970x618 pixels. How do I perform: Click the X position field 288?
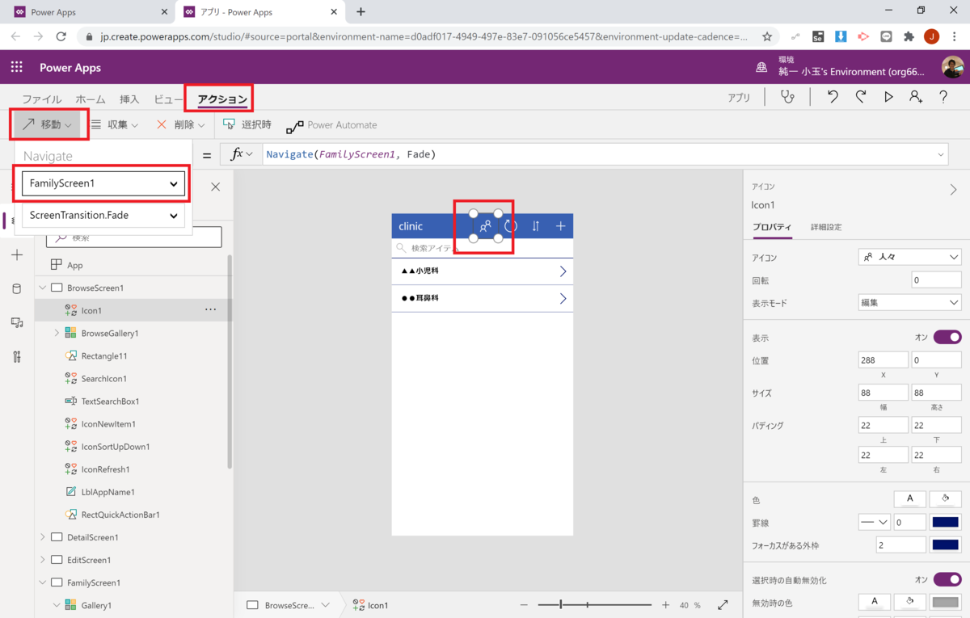pyautogui.click(x=883, y=359)
